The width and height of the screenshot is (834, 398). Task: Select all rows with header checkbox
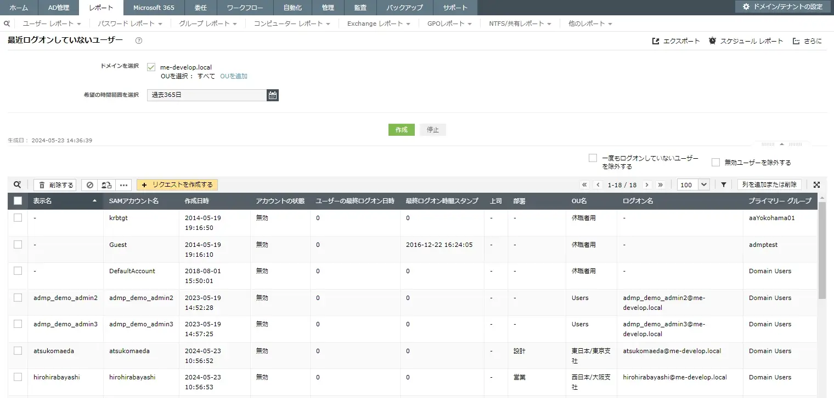tap(18, 201)
